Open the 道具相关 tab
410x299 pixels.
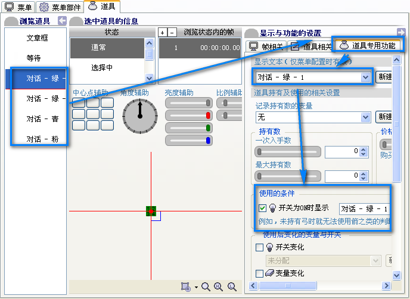(x=310, y=46)
